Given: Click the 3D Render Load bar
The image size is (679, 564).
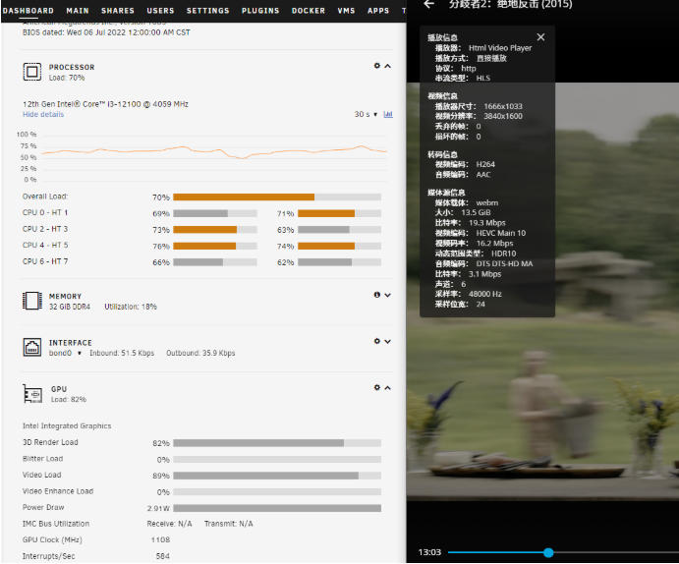Looking at the screenshot, I should point(277,443).
